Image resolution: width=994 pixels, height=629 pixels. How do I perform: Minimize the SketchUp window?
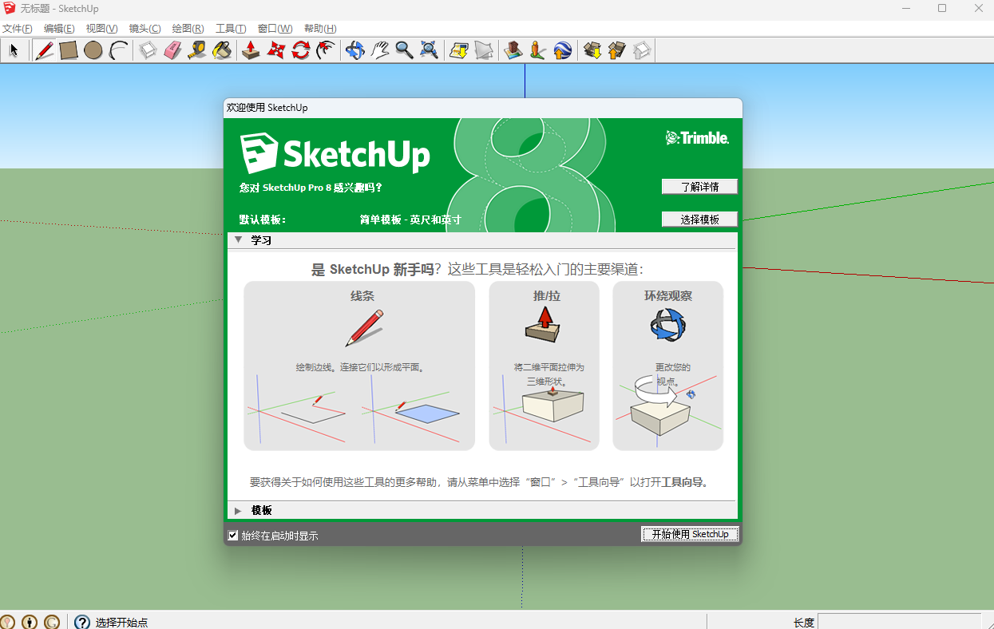coord(905,8)
